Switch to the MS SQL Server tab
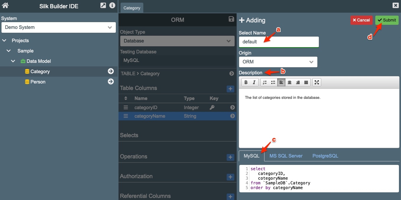This screenshot has width=401, height=200. pos(286,156)
